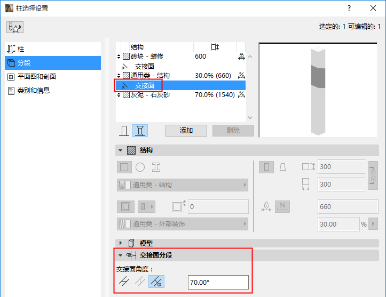
Task: Select tapered segment shape
Action: [x=282, y=167]
